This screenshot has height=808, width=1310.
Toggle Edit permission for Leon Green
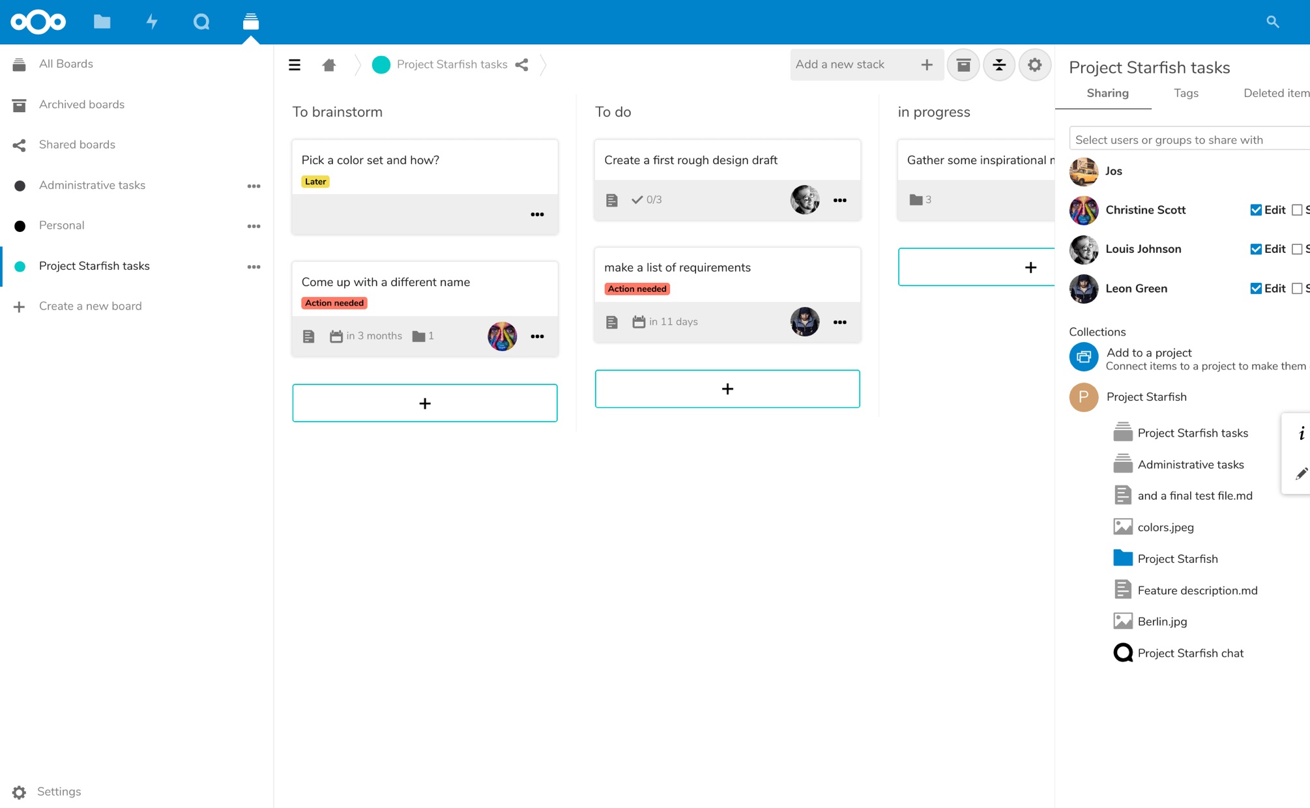click(1255, 289)
